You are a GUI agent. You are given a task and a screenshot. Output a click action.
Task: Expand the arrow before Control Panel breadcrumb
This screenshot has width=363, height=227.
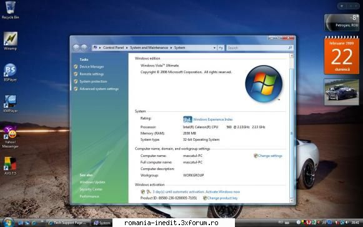pos(100,48)
